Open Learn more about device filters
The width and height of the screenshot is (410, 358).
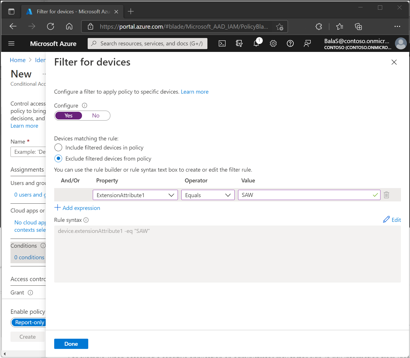(x=195, y=92)
